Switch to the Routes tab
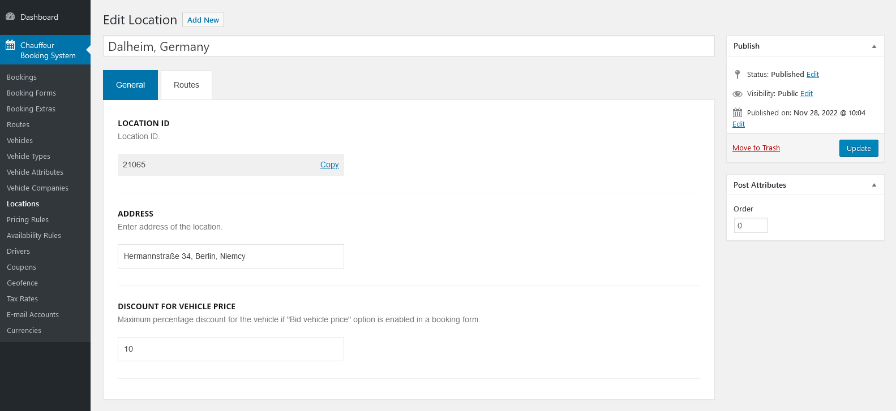The width and height of the screenshot is (896, 411). click(x=186, y=85)
